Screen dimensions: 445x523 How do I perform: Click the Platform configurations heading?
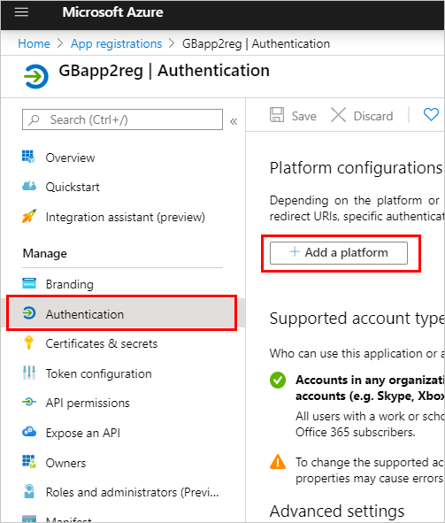[x=356, y=168]
